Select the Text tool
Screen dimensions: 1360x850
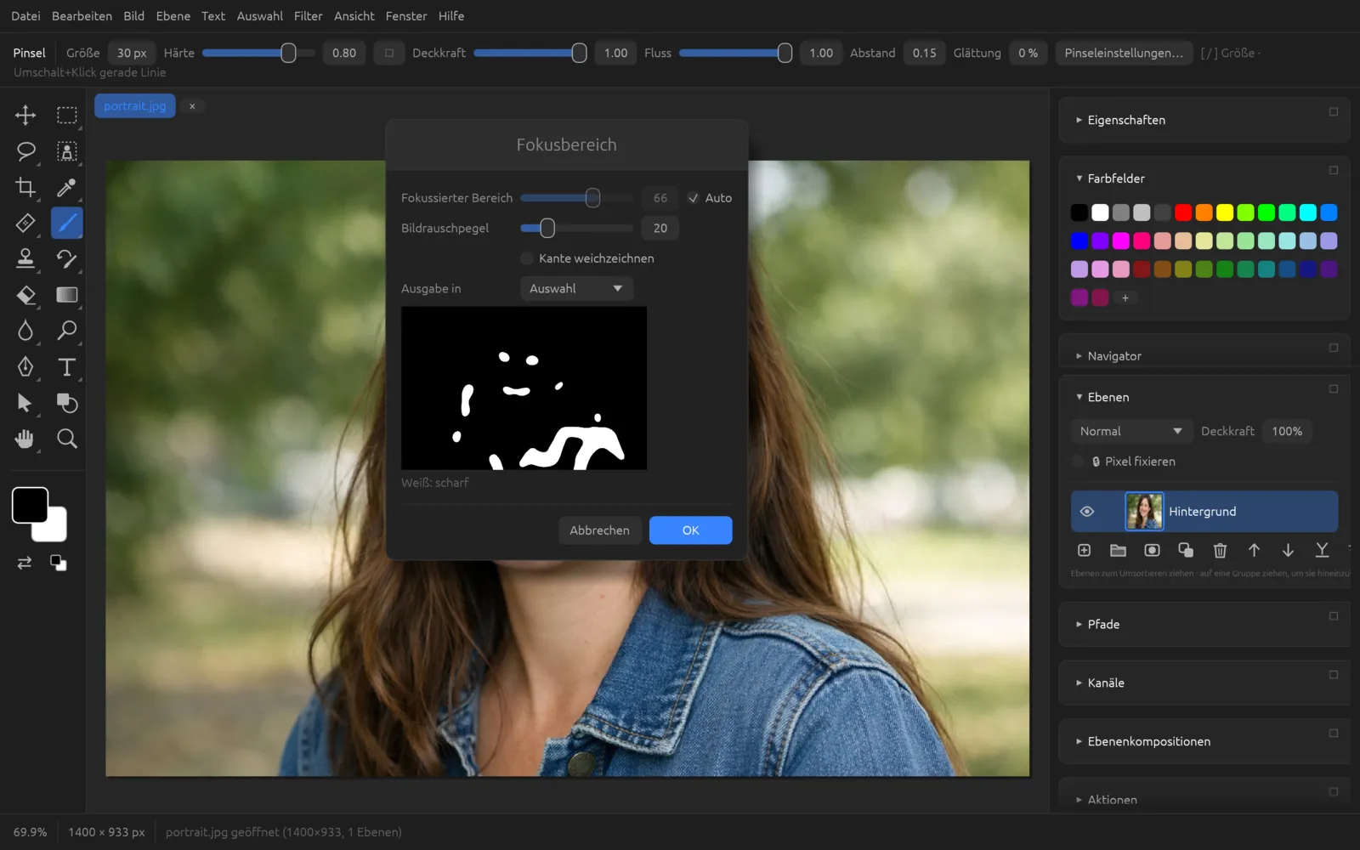66,366
